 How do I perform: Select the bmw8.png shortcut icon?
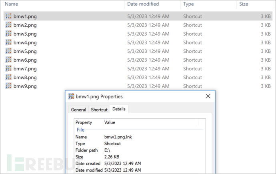tap(8, 78)
